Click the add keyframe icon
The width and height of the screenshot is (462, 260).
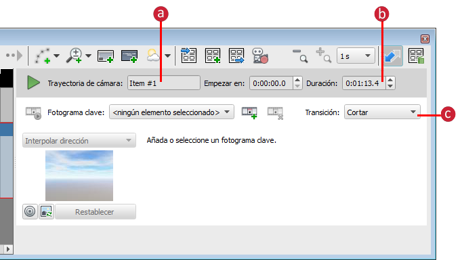pos(249,113)
